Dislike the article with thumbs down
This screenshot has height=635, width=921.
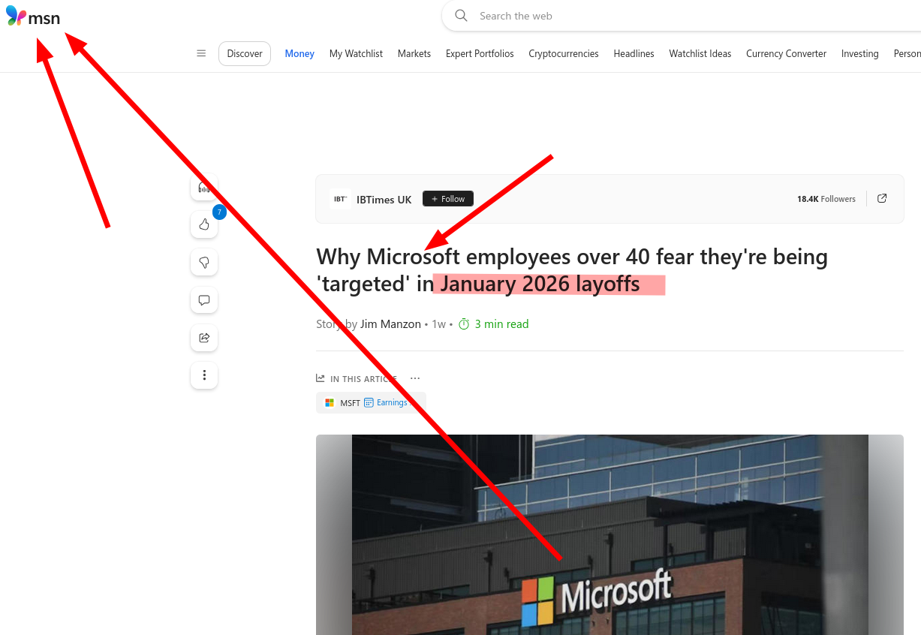[204, 262]
